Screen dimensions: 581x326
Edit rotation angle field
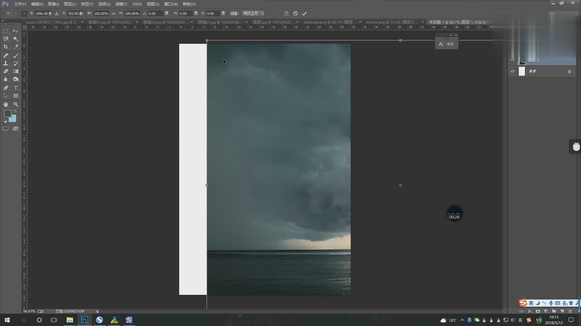[155, 14]
